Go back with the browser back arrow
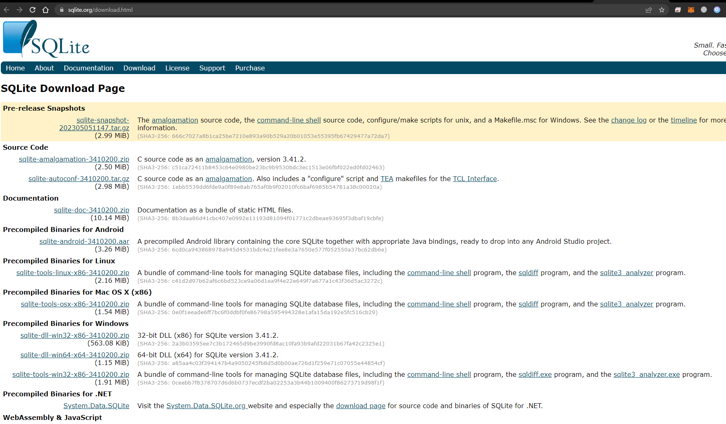 pyautogui.click(x=7, y=10)
